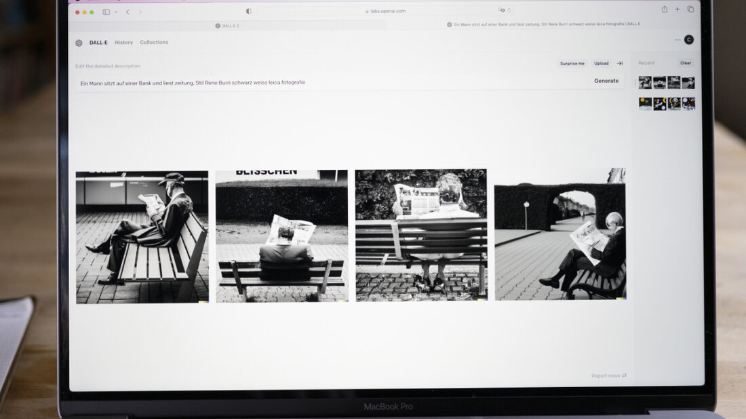Image resolution: width=746 pixels, height=419 pixels.
Task: Click the Upload button
Action: click(x=601, y=64)
